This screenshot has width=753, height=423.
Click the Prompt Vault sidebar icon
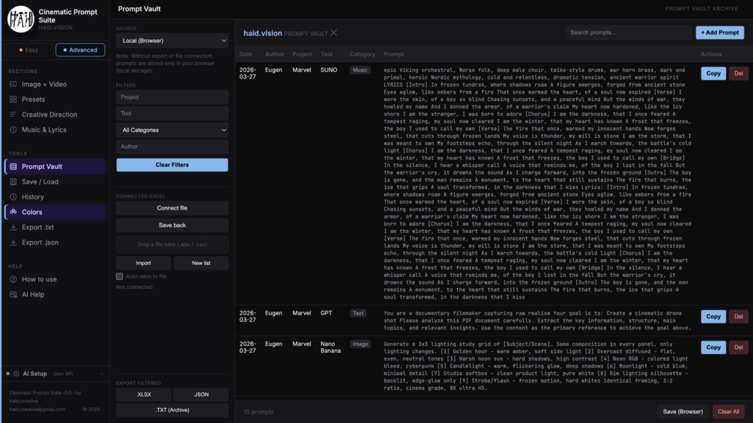pos(13,166)
